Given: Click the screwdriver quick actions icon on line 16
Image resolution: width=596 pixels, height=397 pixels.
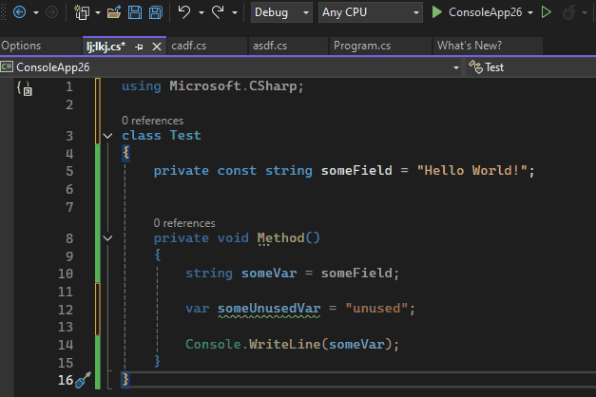Looking at the screenshot, I should [83, 380].
